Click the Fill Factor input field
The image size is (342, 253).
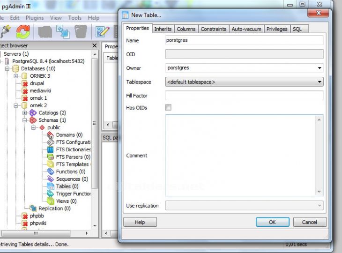(244, 96)
